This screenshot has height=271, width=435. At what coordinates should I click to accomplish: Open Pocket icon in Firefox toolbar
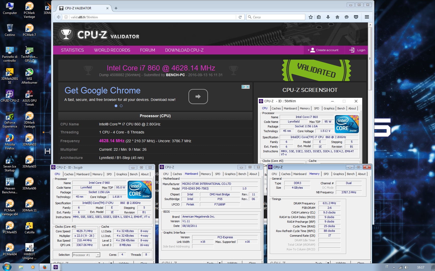356,17
